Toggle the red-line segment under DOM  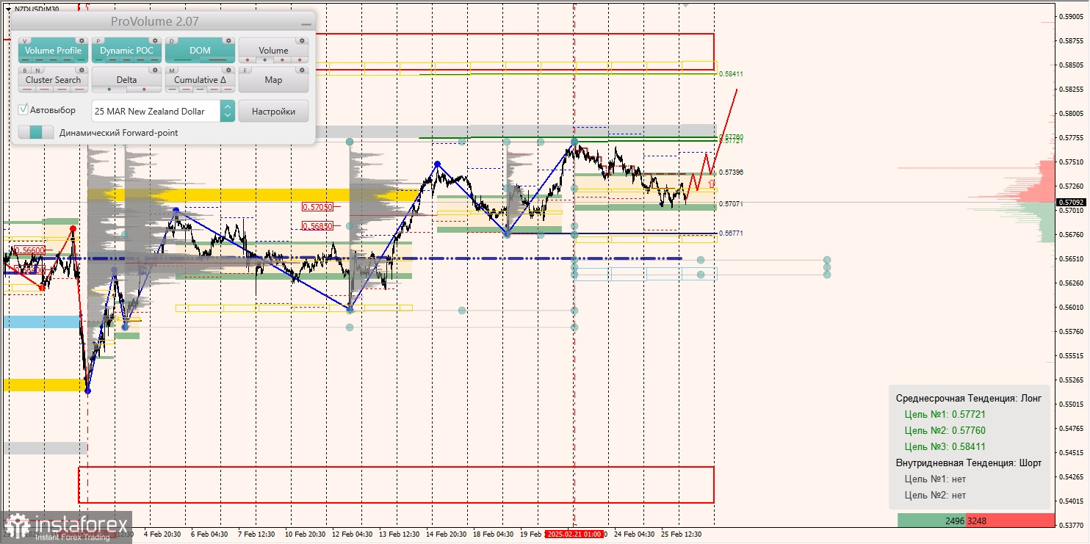coord(217,60)
